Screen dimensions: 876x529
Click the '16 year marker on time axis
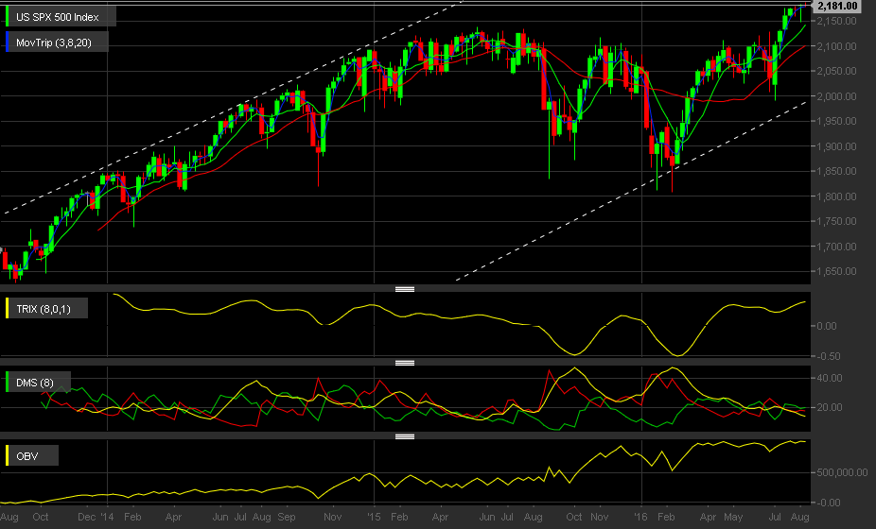[640, 517]
